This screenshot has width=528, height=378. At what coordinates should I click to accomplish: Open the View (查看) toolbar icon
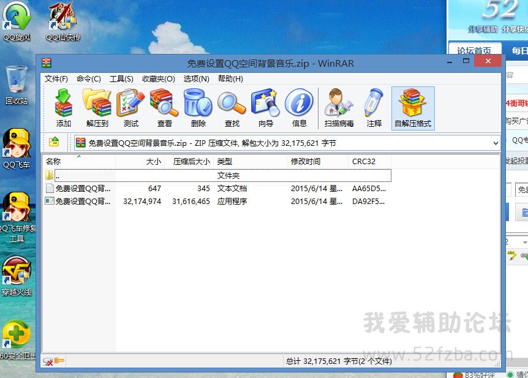pyautogui.click(x=164, y=108)
